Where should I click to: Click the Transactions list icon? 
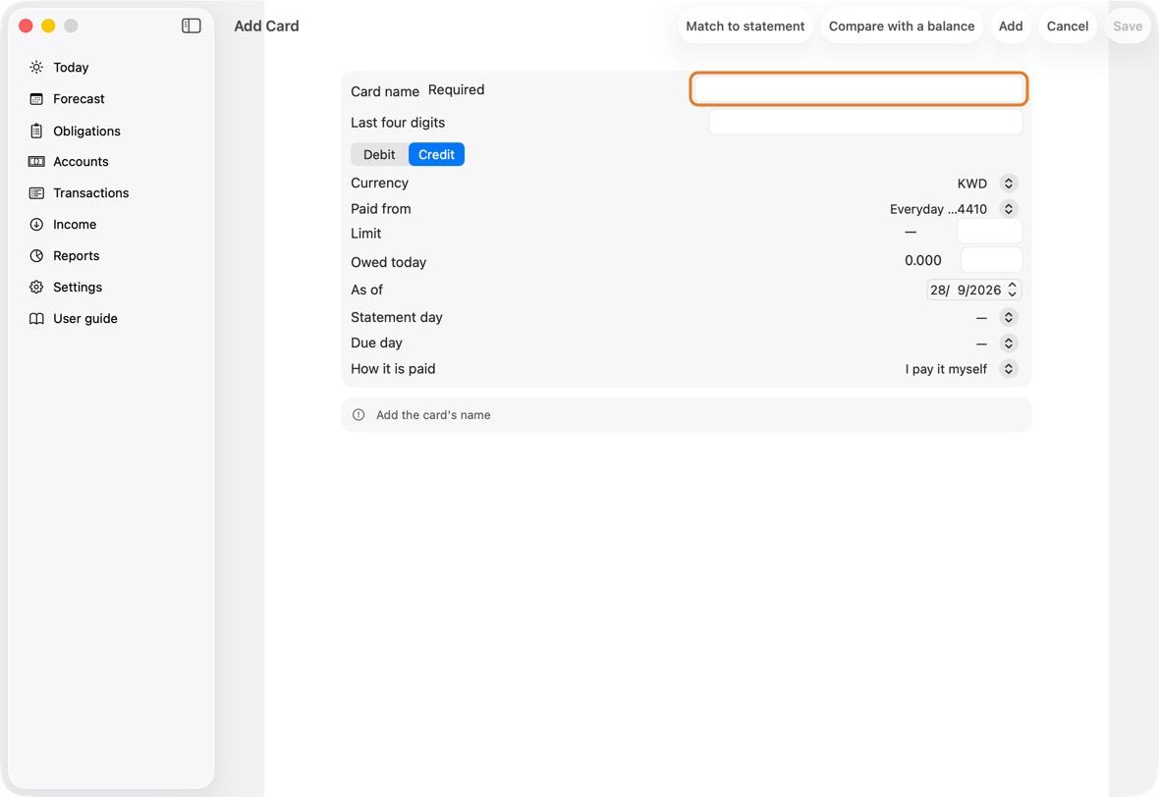[36, 192]
